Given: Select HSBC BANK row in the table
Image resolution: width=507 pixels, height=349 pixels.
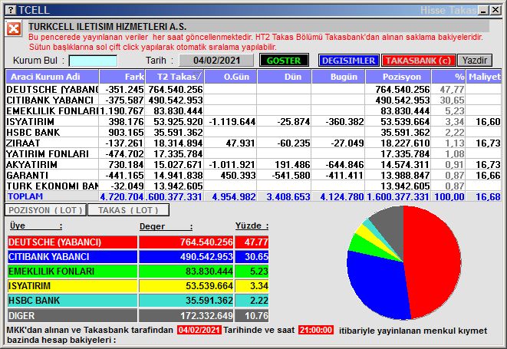Looking at the screenshot, I should click(253, 132).
